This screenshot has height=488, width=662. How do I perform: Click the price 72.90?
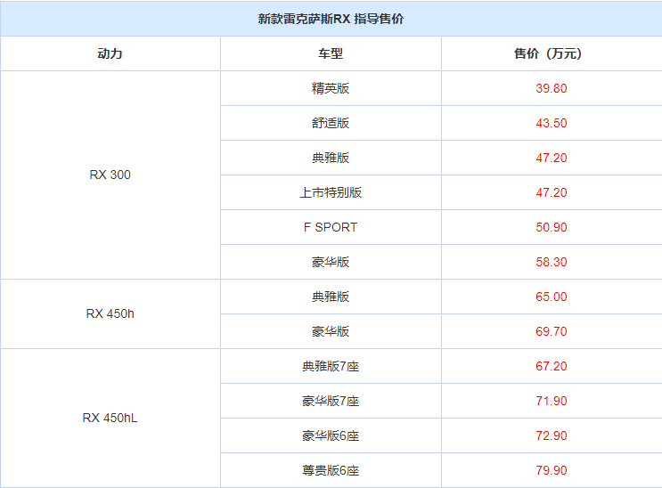point(552,435)
